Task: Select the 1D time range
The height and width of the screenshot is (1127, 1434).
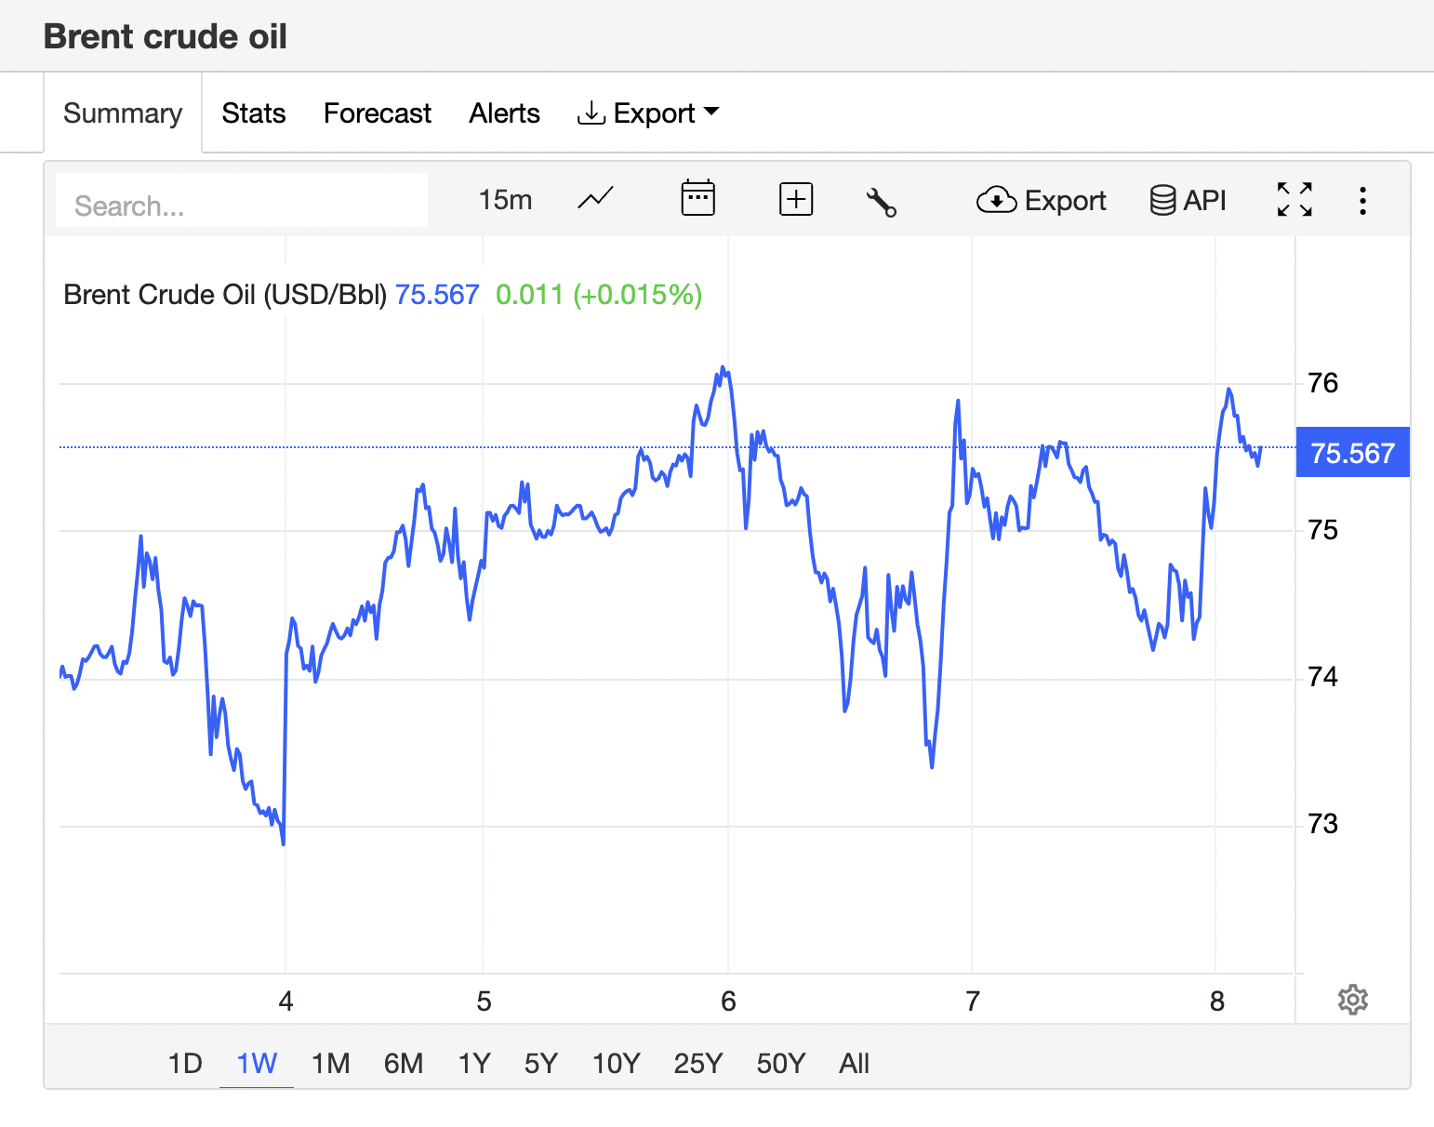Action: tap(185, 1063)
